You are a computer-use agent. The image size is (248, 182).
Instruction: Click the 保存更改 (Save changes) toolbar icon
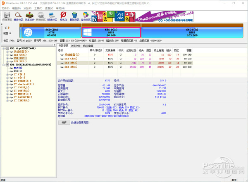7,17
